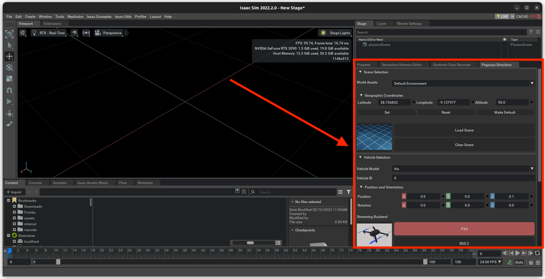Click the paint brush tool icon
Image resolution: width=545 pixels, height=279 pixels.
(x=9, y=124)
